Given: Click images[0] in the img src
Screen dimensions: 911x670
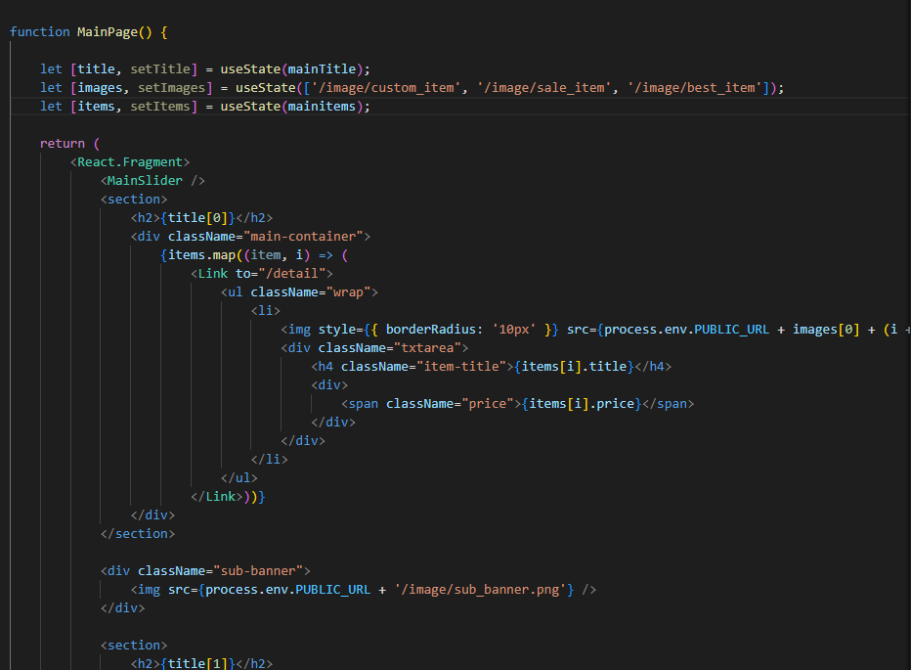Looking at the screenshot, I should point(826,330).
